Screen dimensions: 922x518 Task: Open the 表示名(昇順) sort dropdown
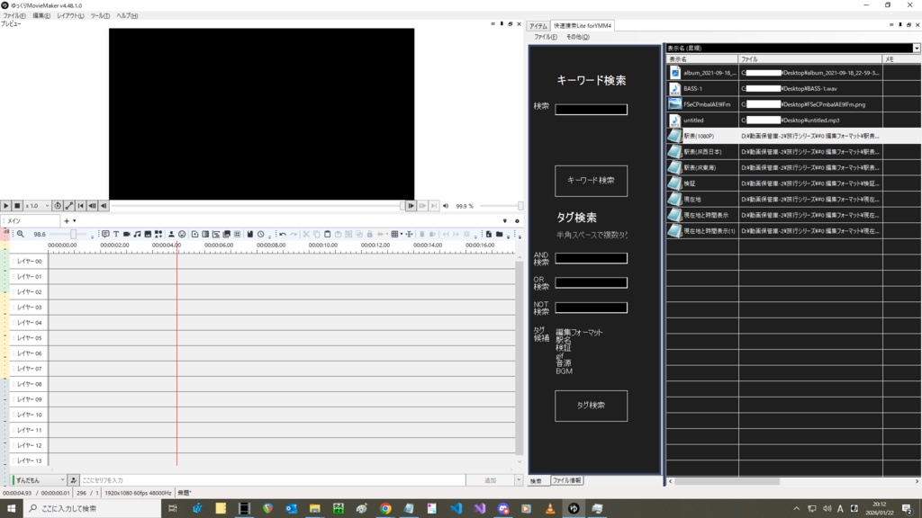915,48
